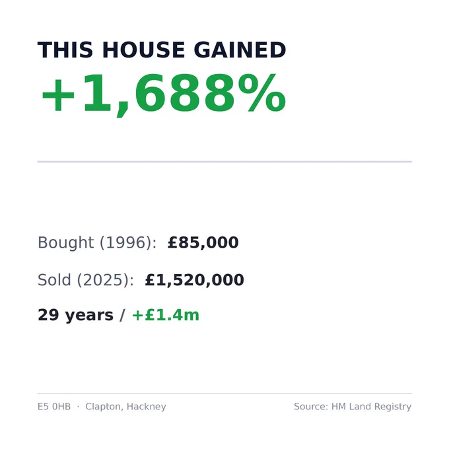The image size is (449, 449).
Task: Click the E5 0HB postcode
Action: click(54, 407)
